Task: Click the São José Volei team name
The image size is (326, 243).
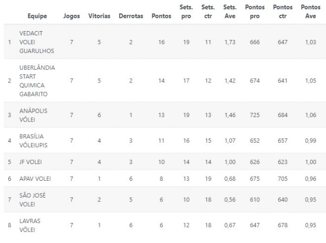Action: (34, 200)
